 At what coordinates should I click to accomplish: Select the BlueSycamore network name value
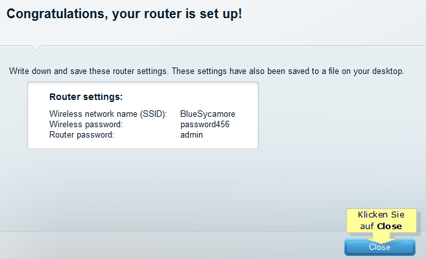coord(207,114)
